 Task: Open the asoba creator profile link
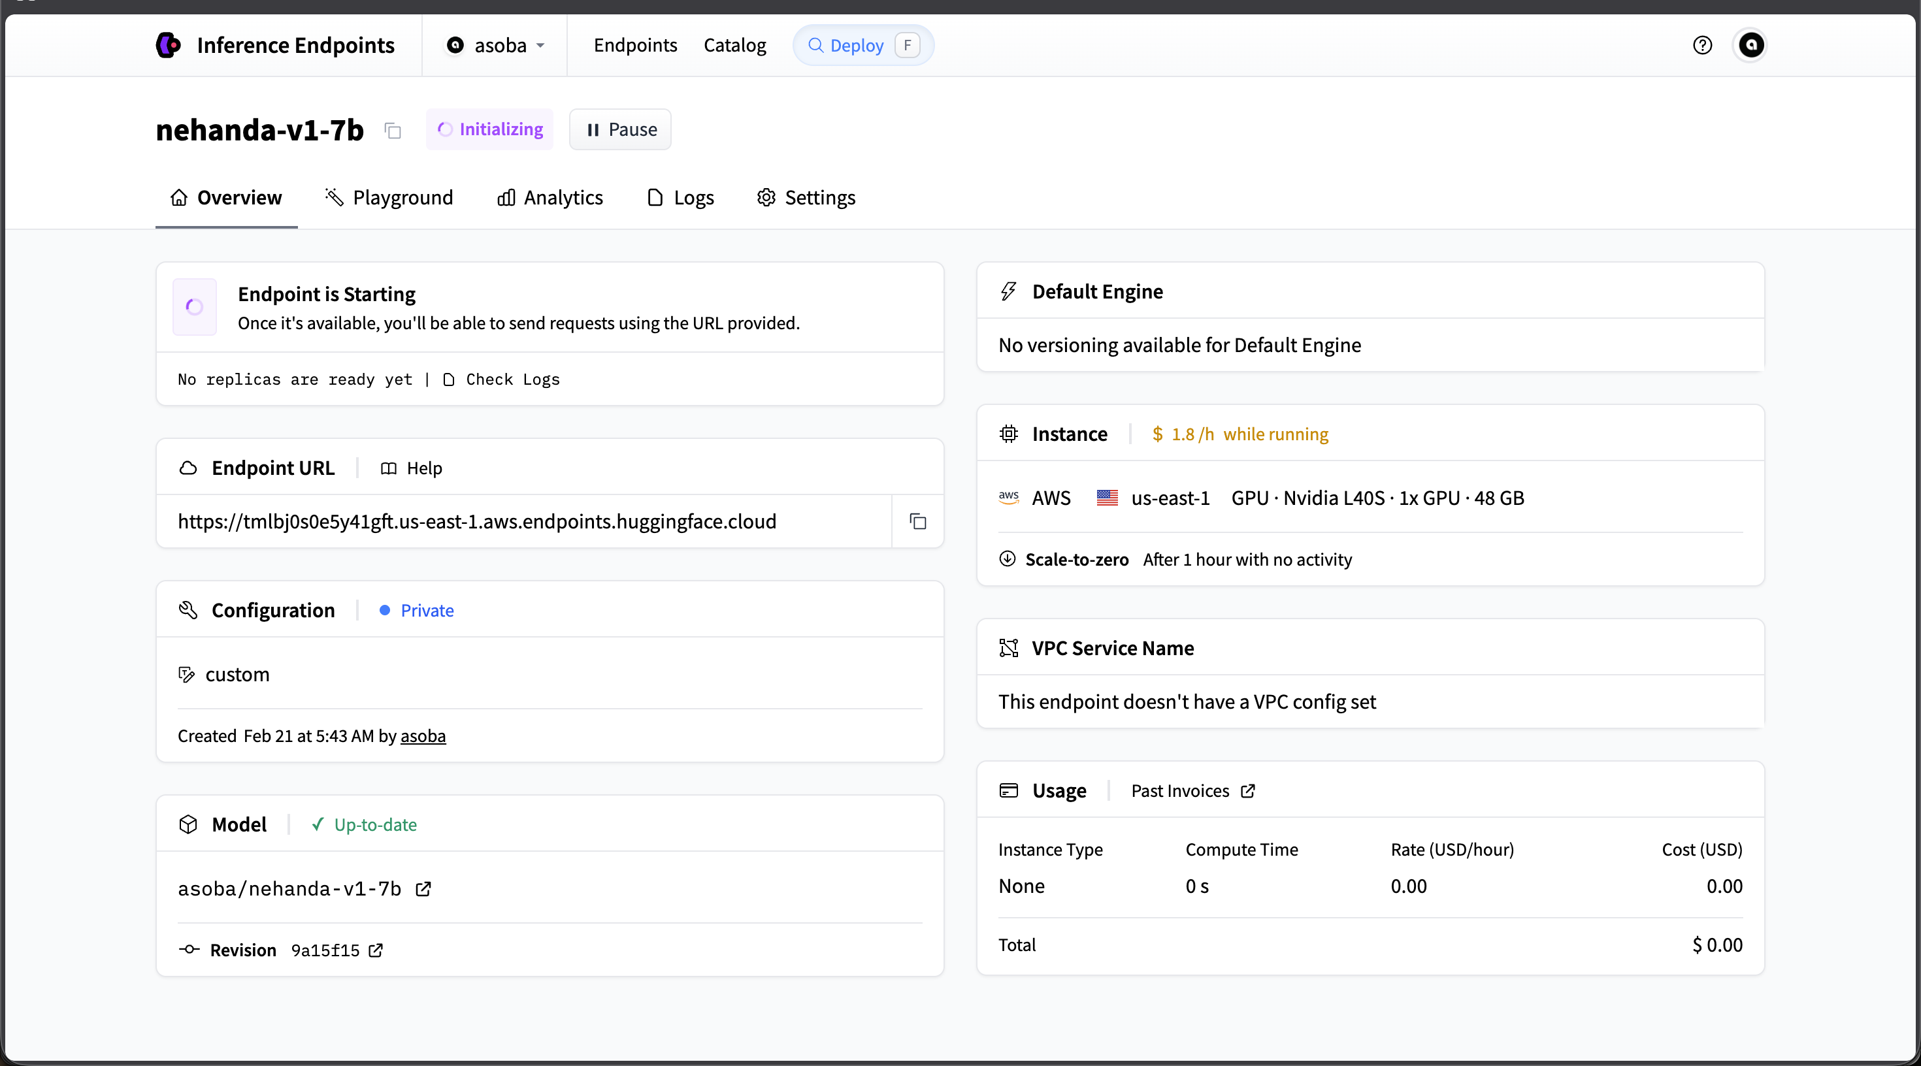click(x=423, y=735)
